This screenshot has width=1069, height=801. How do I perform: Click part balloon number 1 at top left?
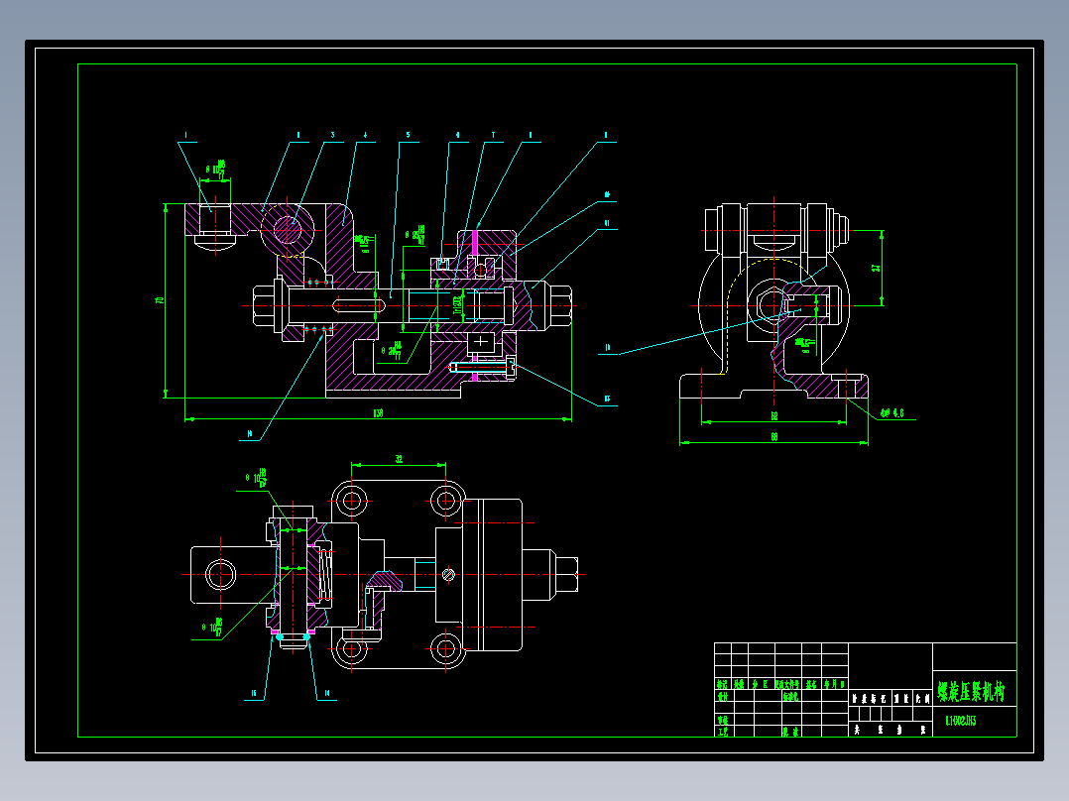click(186, 136)
